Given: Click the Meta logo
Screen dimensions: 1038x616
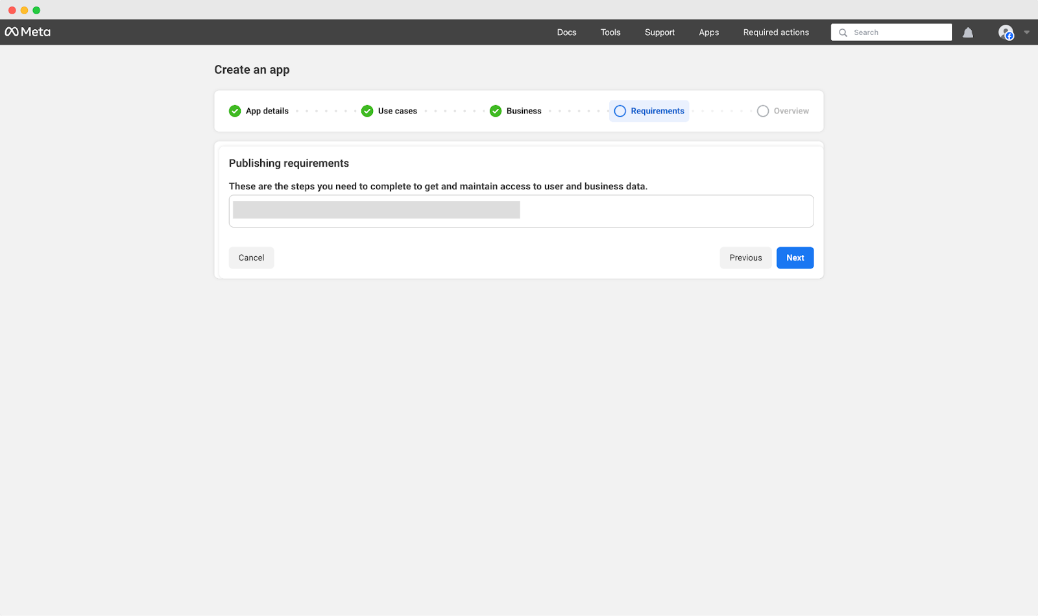Looking at the screenshot, I should point(27,32).
